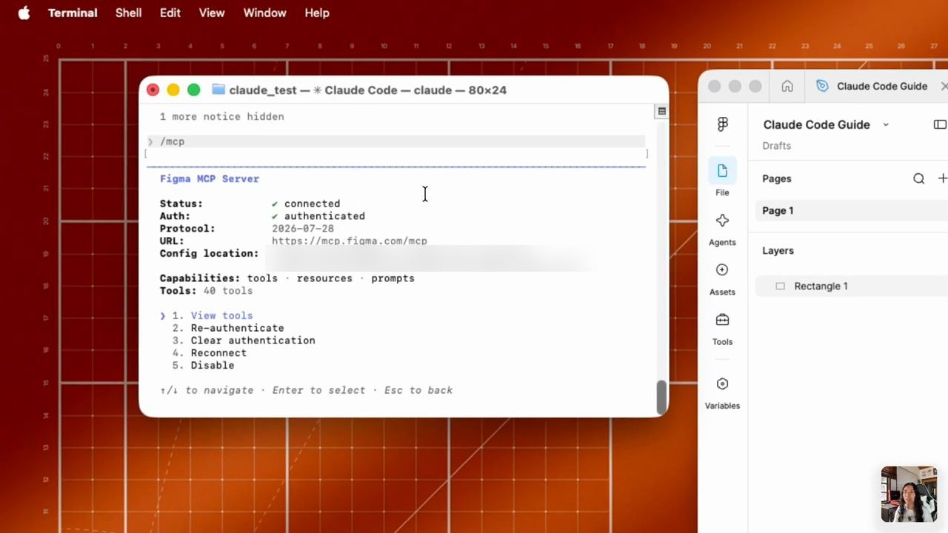The height and width of the screenshot is (533, 948).
Task: Click the /mcp command input line
Action: point(396,141)
